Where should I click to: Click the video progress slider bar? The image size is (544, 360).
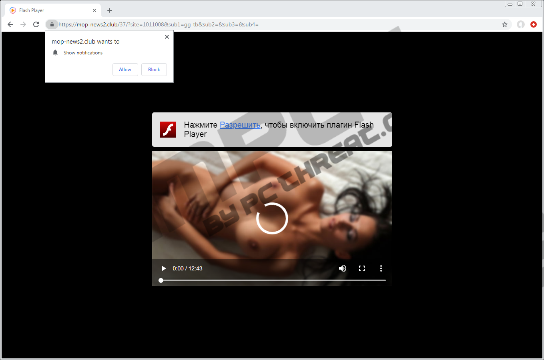273,280
